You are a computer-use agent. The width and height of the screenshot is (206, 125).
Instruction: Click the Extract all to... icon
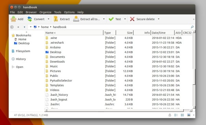[x=76, y=19]
